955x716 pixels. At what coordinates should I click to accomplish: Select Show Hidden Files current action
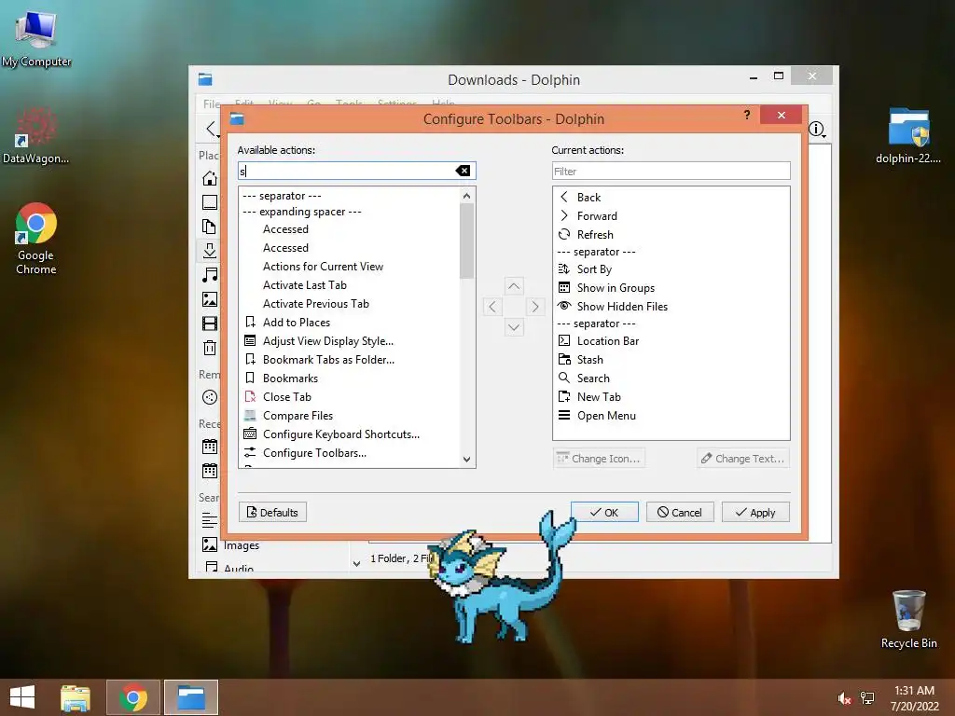(622, 306)
